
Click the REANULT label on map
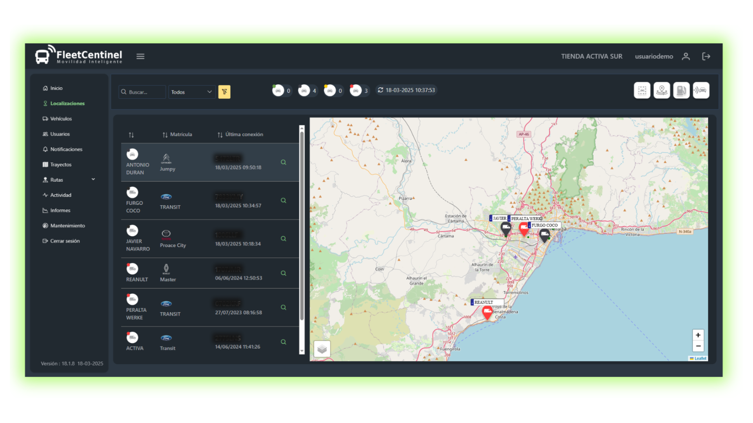tap(487, 302)
